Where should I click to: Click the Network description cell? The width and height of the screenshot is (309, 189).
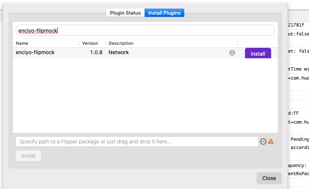pos(119,52)
